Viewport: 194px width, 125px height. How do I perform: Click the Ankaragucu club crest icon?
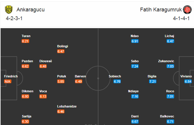click(x=9, y=10)
